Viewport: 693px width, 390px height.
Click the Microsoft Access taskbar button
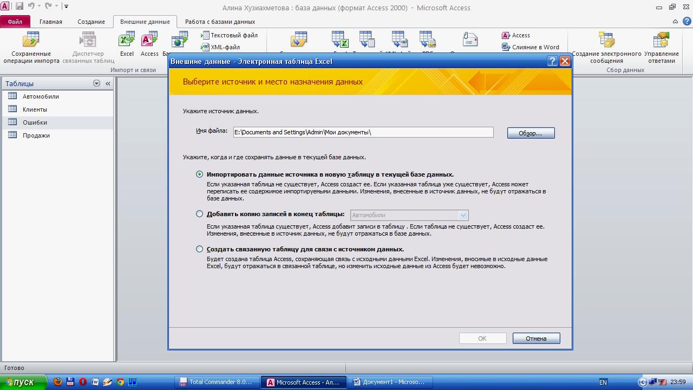click(303, 382)
